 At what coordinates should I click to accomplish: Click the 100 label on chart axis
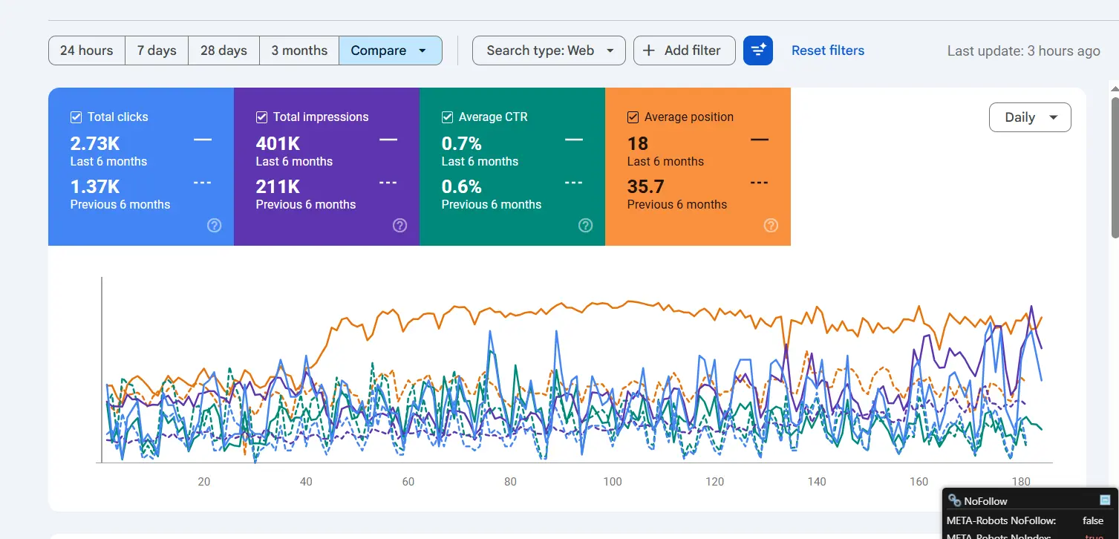click(x=613, y=481)
